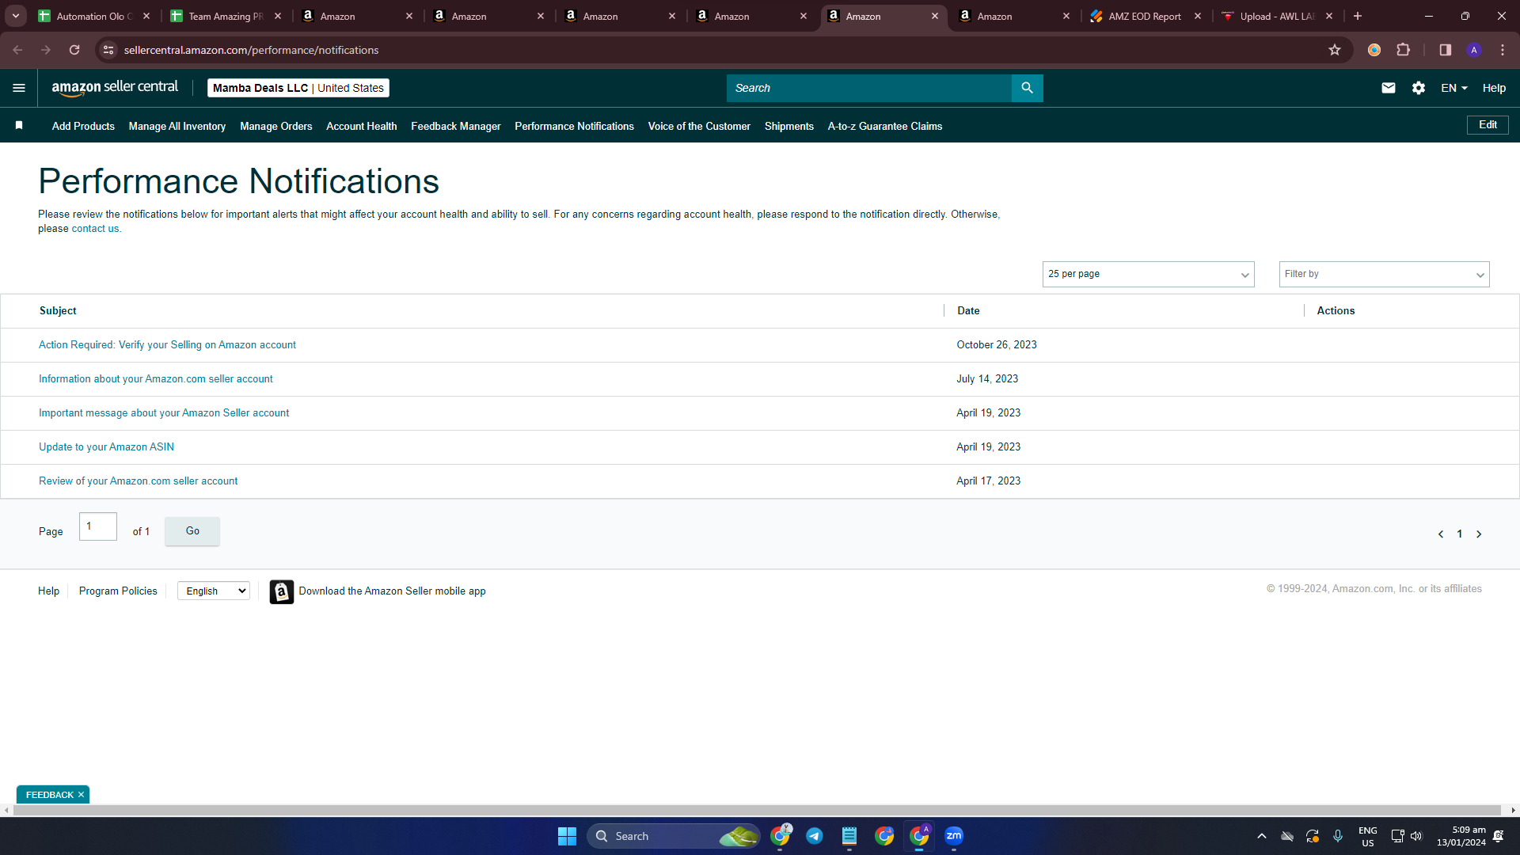
Task: Switch to the AMZ EOD Report tab
Action: [x=1146, y=16]
